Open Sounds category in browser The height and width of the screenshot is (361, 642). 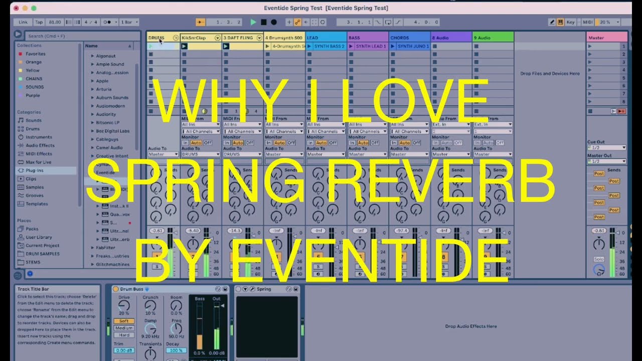click(x=34, y=120)
